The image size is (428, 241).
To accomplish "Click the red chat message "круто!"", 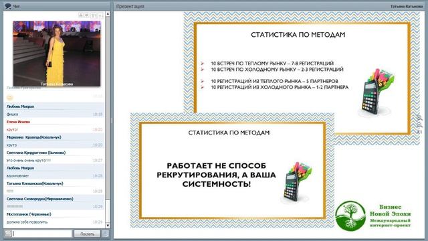I will [12, 129].
